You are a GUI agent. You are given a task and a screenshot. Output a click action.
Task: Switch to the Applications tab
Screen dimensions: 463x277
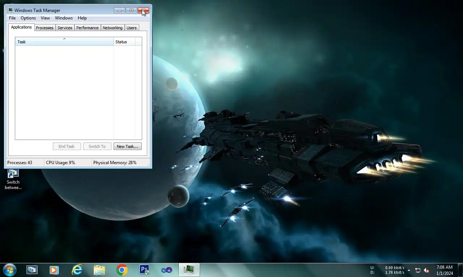[21, 27]
